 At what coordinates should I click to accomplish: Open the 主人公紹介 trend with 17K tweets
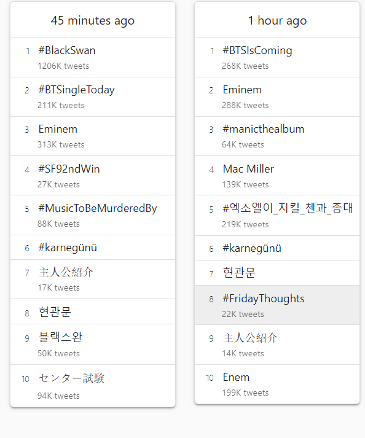[93, 280]
